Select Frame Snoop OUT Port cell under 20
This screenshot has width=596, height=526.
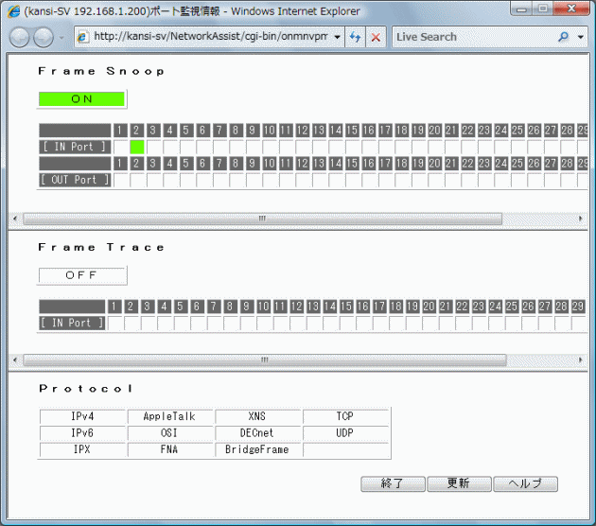tap(434, 180)
